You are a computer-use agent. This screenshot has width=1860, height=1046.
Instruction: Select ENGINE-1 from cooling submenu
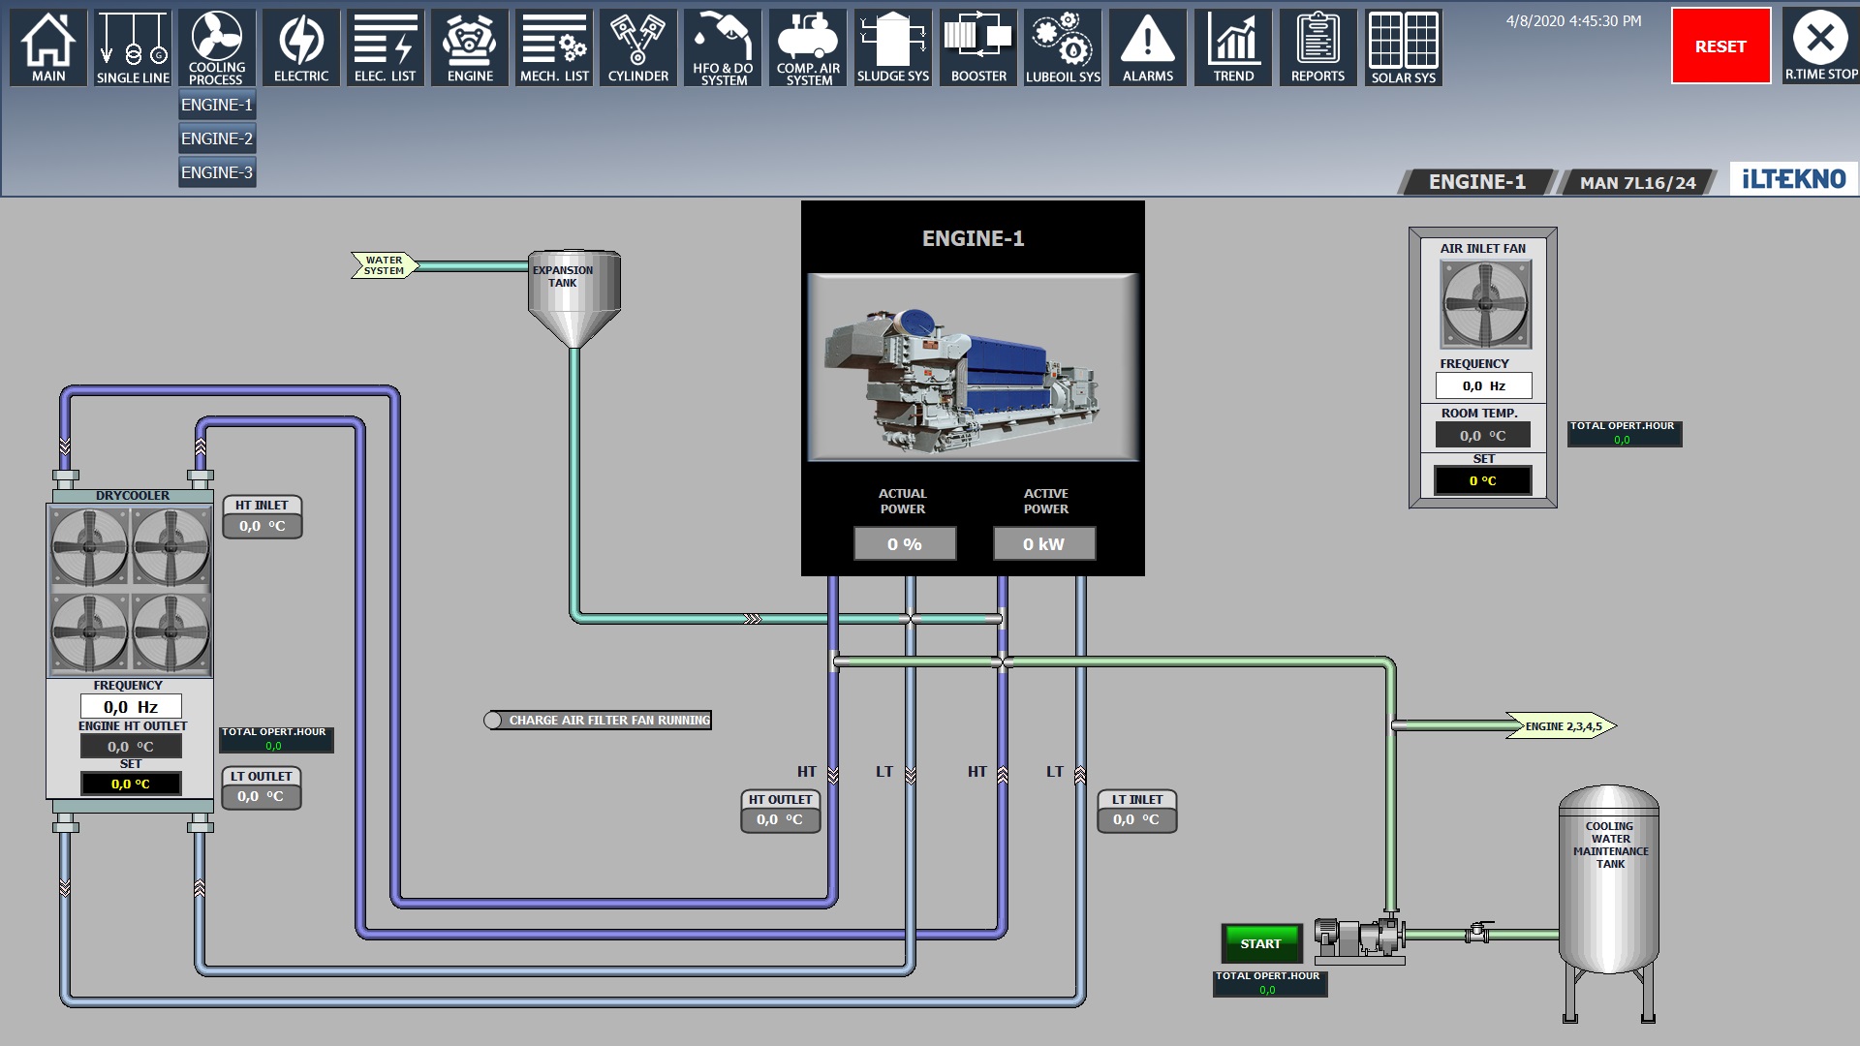217,105
